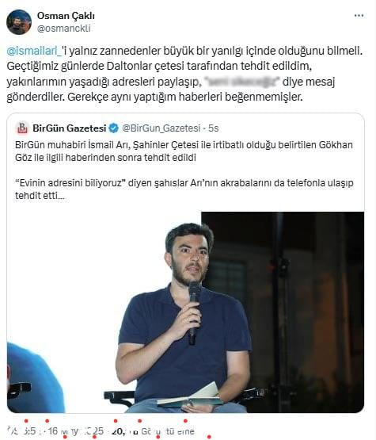The height and width of the screenshot is (440, 376).
Task: Click the @osmanckli handle
Action: click(64, 29)
